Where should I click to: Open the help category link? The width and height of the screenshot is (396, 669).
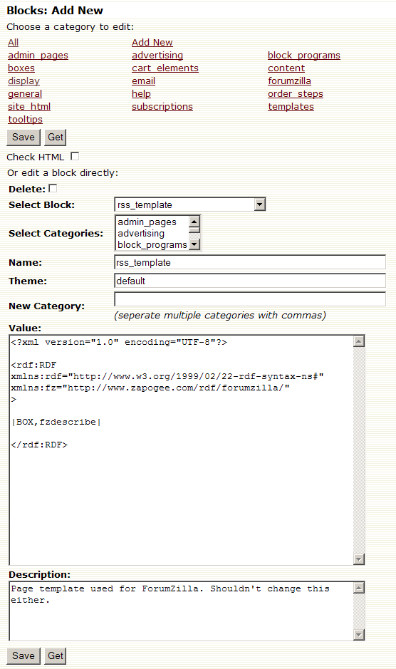click(x=141, y=94)
